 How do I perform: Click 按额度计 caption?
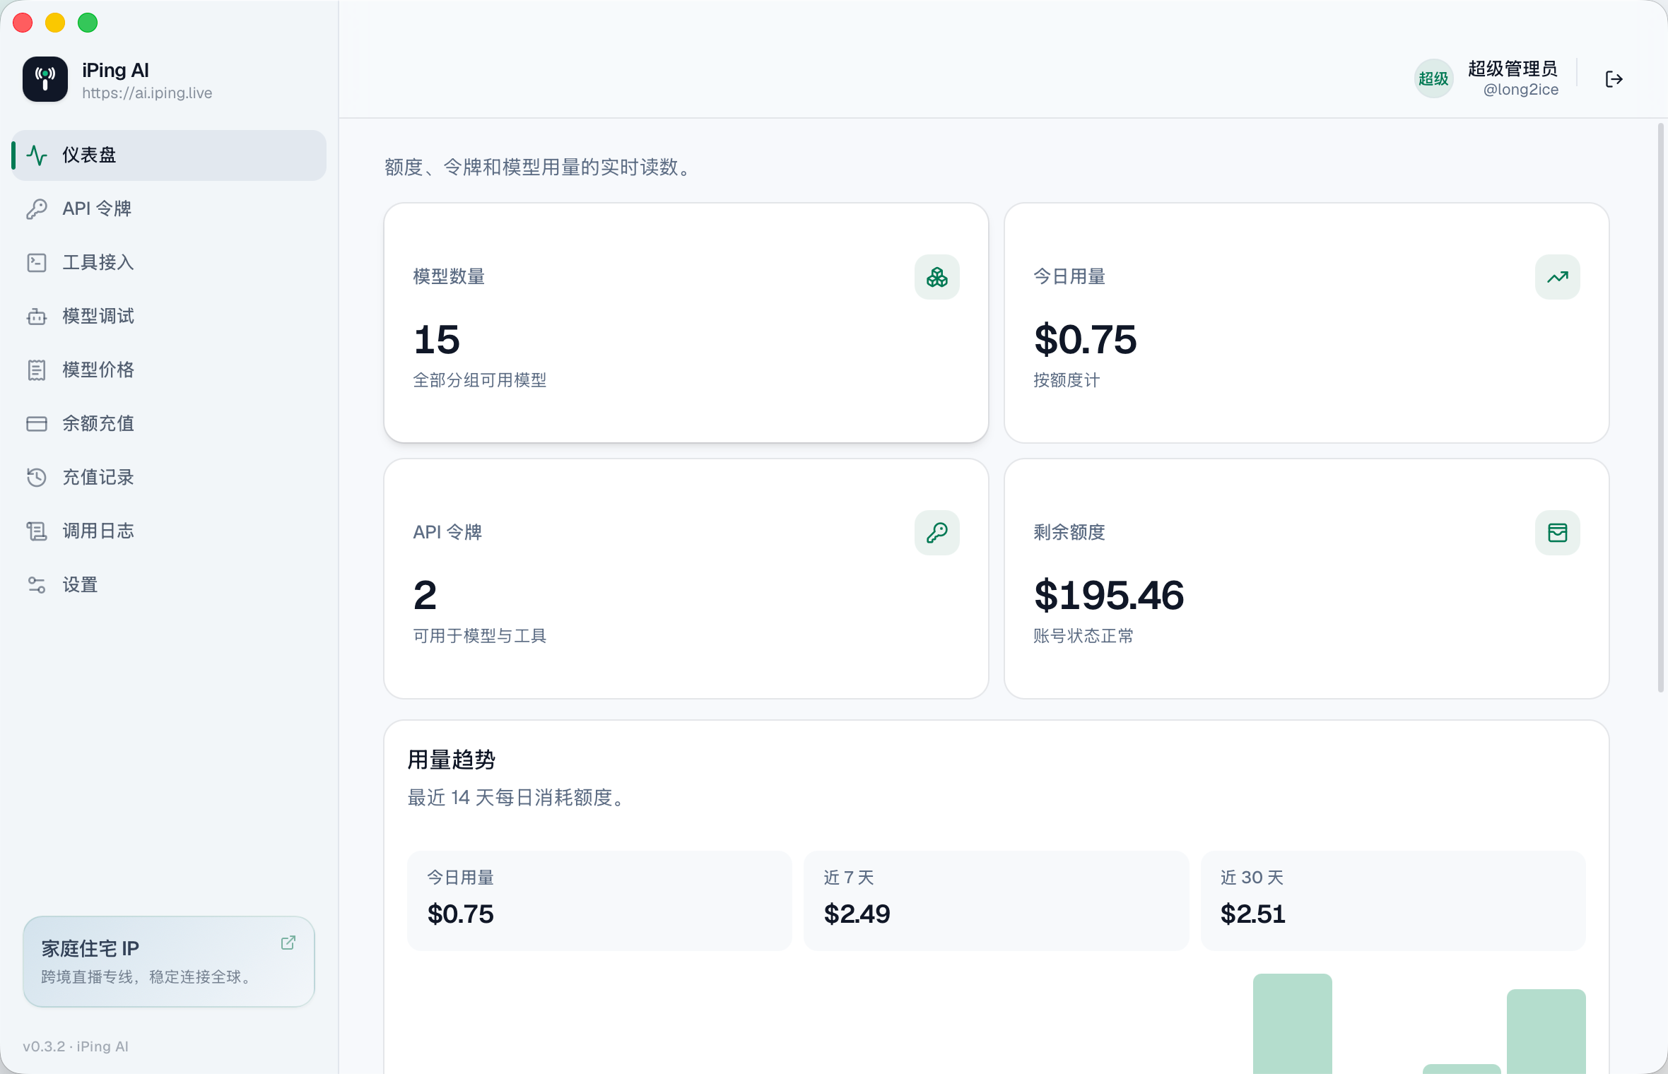tap(1067, 380)
